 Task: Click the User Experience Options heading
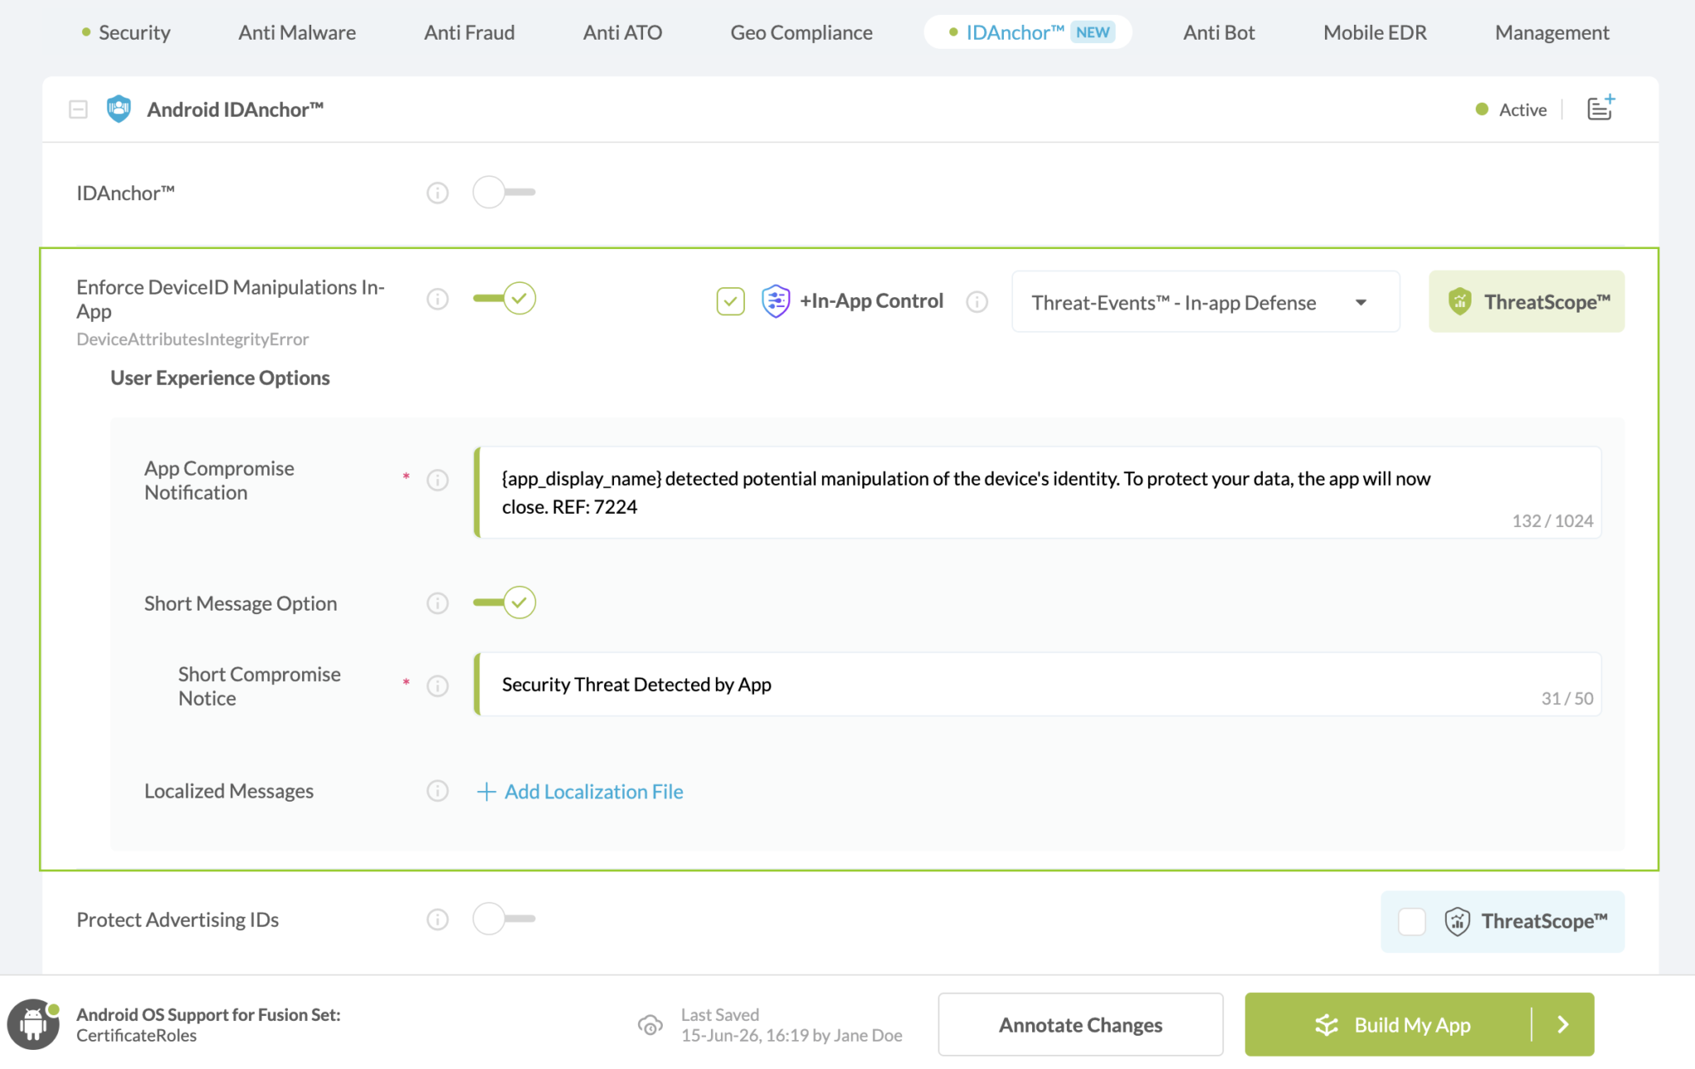[220, 377]
